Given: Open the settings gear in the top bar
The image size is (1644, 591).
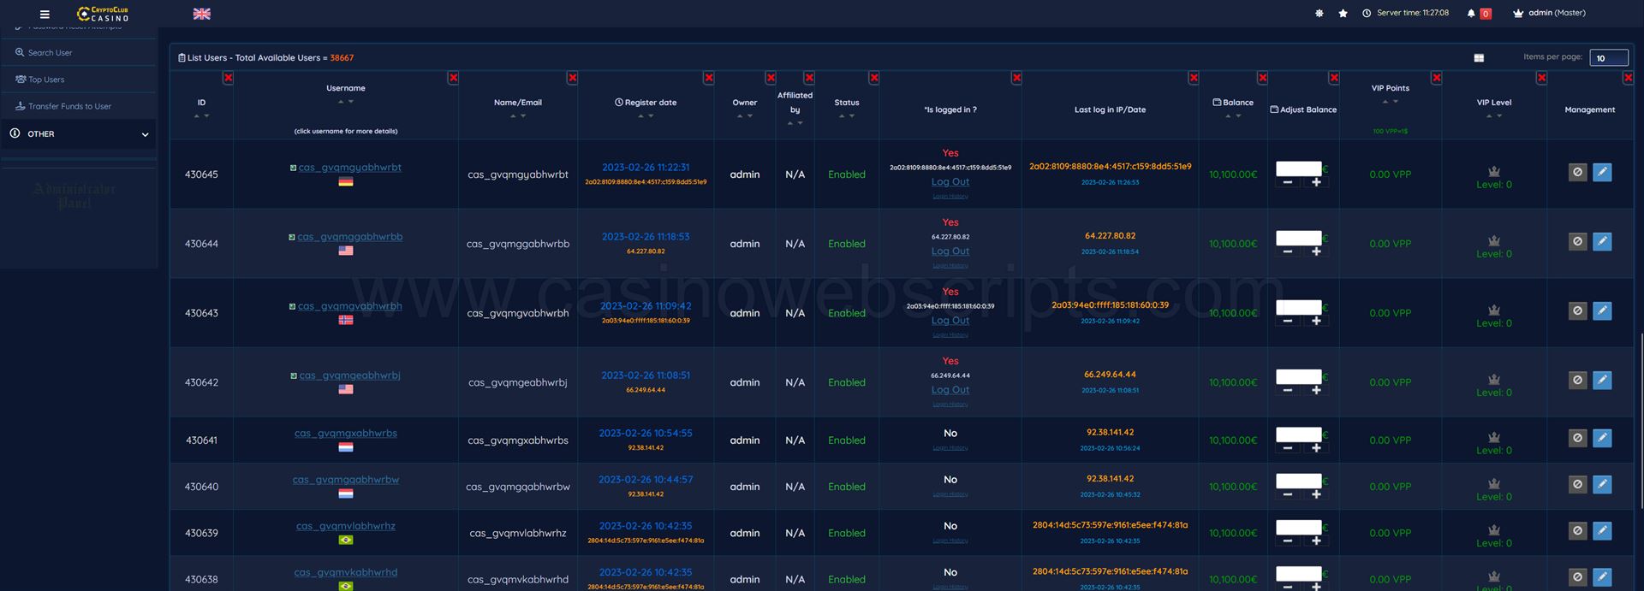Looking at the screenshot, I should pos(1319,14).
